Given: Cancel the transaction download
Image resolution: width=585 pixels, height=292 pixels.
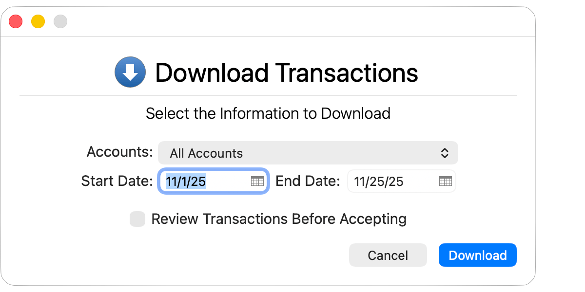Looking at the screenshot, I should pyautogui.click(x=388, y=255).
